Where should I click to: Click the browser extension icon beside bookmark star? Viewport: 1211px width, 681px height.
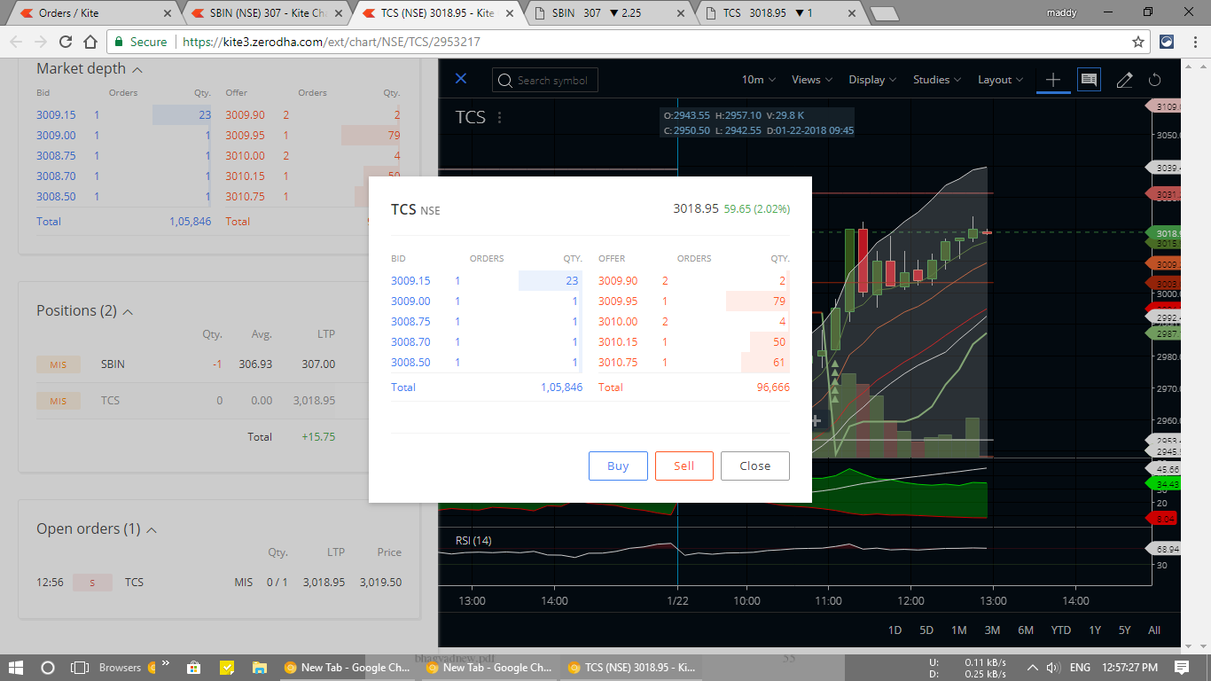[x=1168, y=42]
